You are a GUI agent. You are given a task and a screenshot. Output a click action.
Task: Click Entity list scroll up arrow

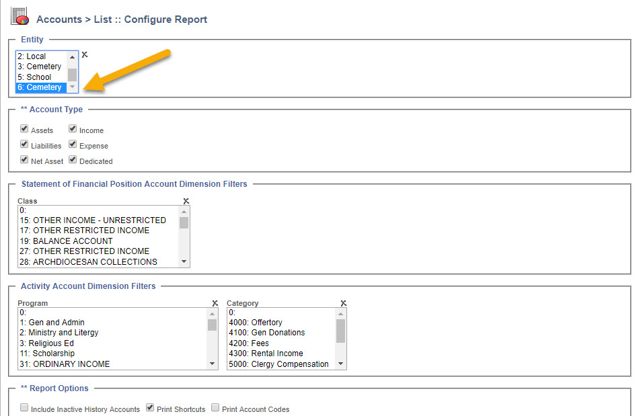tap(72, 57)
